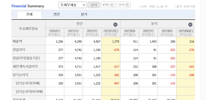Click the 매출액 value 216
206x100 pixels.
(x=192, y=42)
